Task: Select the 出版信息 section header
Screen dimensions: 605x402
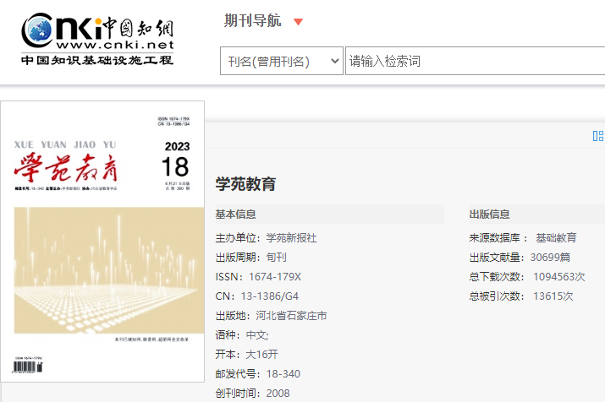Action: [x=490, y=215]
